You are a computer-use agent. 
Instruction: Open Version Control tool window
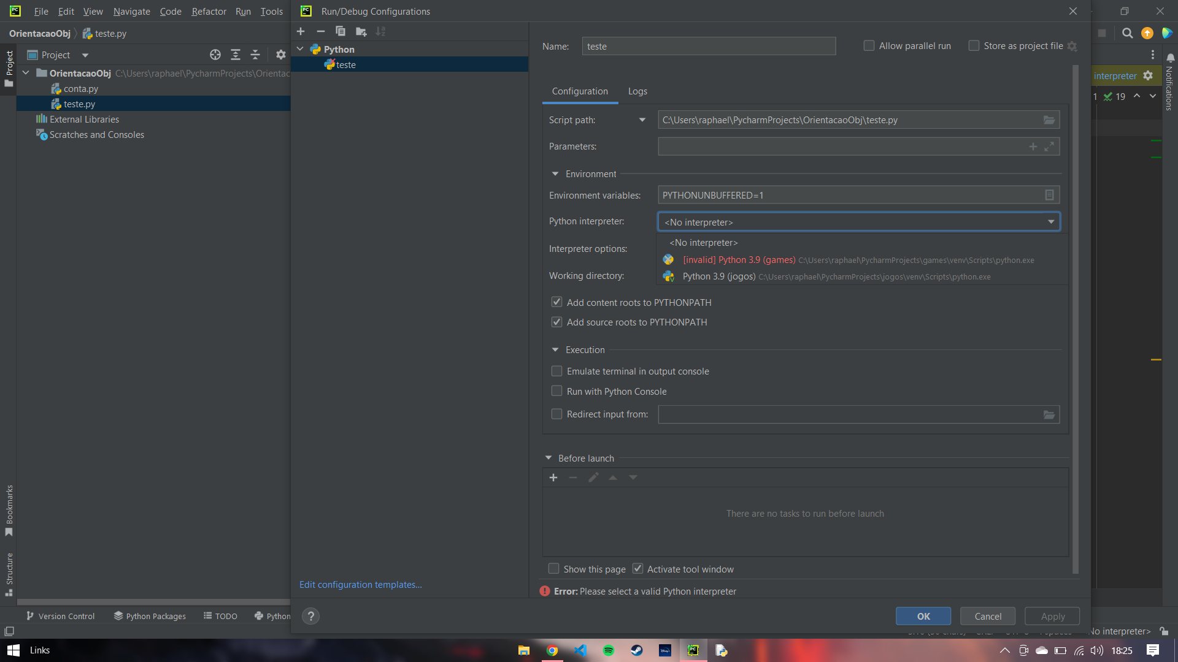click(x=60, y=616)
